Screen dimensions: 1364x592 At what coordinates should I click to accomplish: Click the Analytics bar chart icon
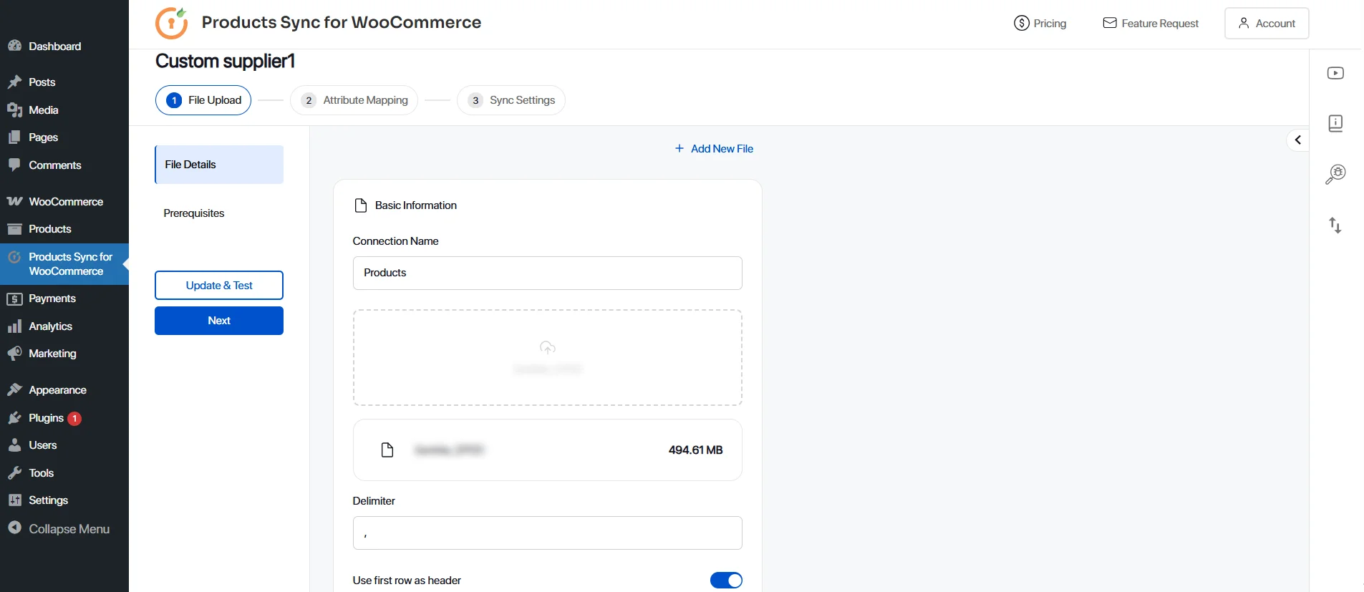tap(14, 326)
